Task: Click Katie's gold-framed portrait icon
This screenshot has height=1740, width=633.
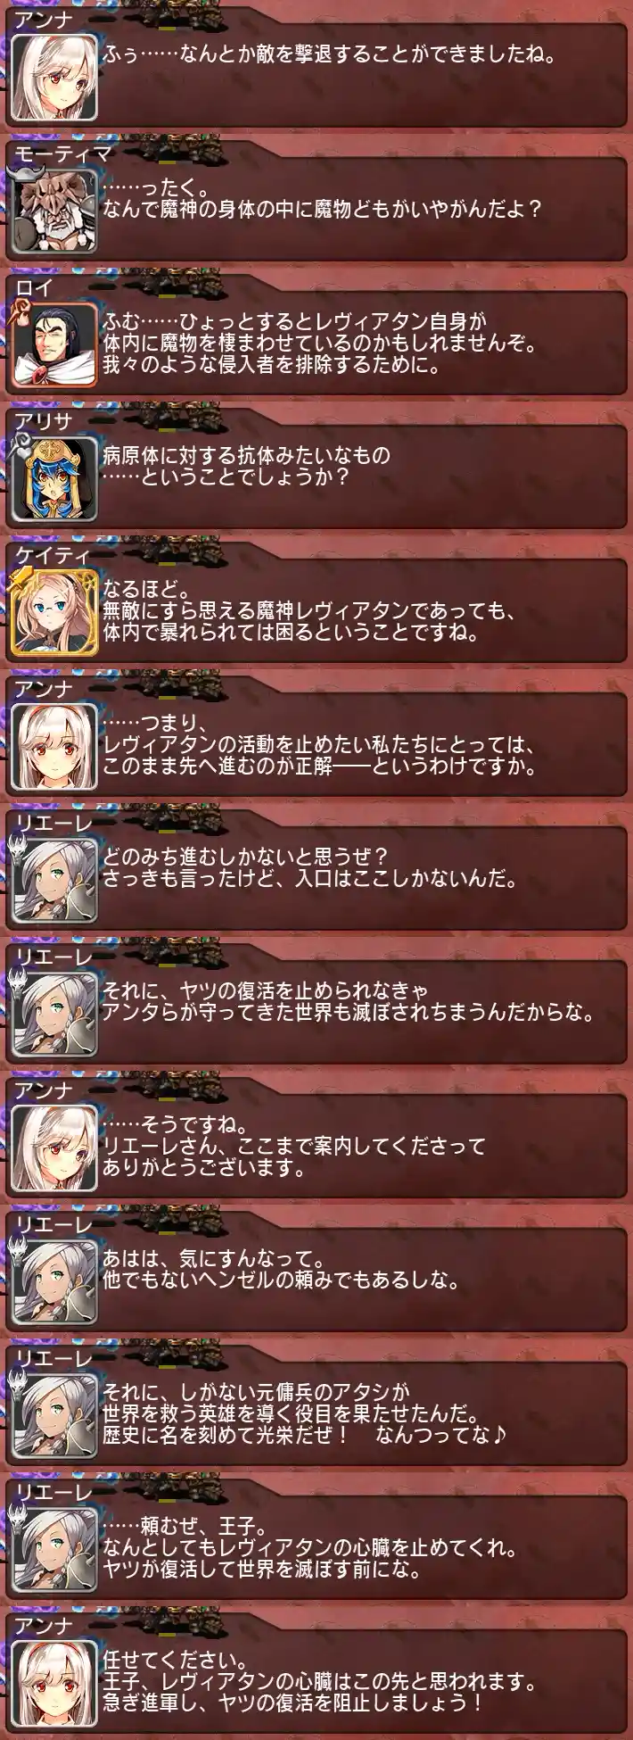Action: 53,613
